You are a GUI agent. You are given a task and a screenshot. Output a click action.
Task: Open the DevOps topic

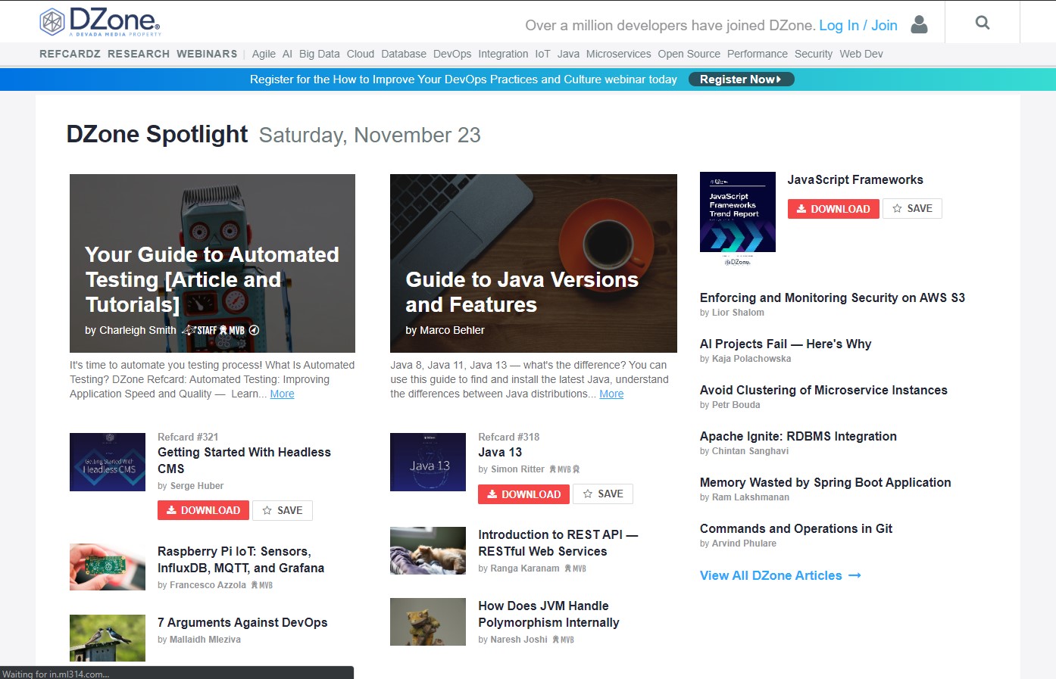pos(452,54)
